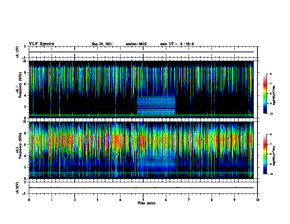
Task: Click time-axis tick label "6"
Action: pos(166,200)
